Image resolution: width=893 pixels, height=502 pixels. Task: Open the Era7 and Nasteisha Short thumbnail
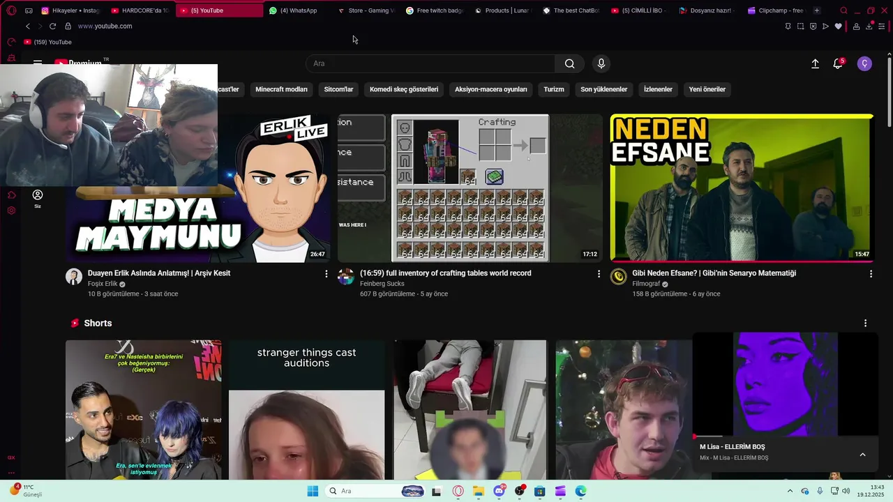coord(144,410)
